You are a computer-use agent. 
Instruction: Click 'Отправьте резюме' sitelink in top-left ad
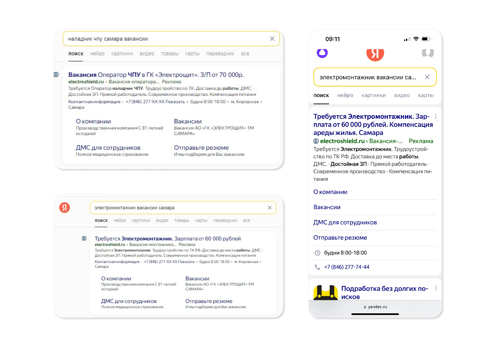click(201, 148)
